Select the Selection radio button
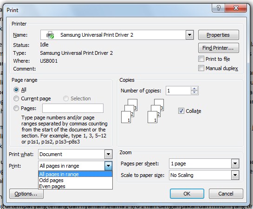Viewport: 253px width, 209px height. 65,98
